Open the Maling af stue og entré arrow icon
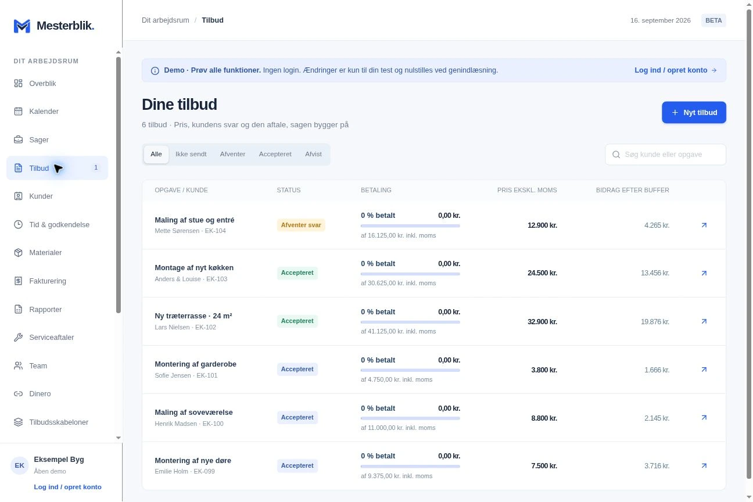 point(704,225)
